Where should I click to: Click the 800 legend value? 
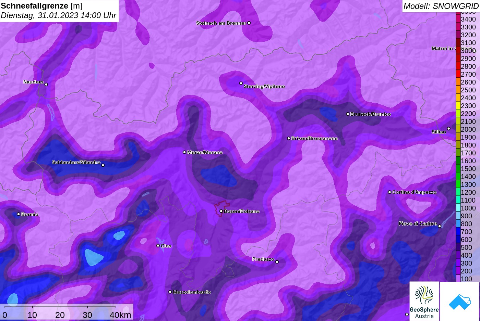pos(467,224)
